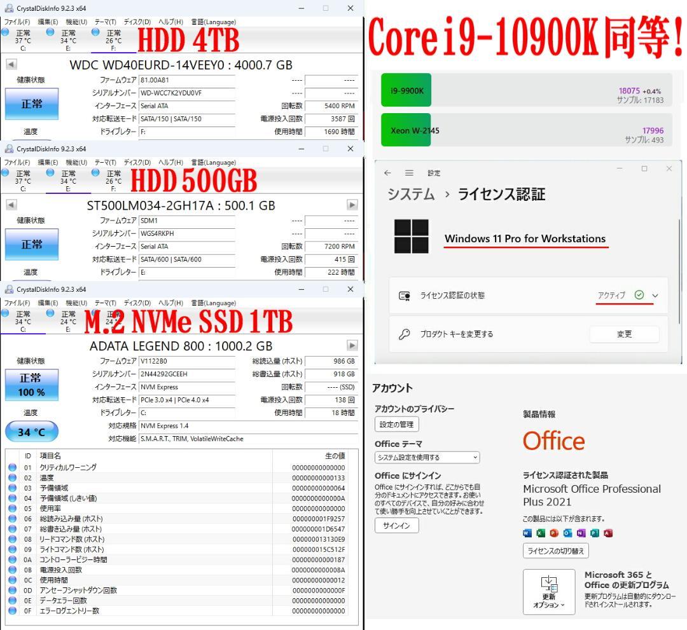Click the OneNote icon under Office product info

pyautogui.click(x=581, y=533)
